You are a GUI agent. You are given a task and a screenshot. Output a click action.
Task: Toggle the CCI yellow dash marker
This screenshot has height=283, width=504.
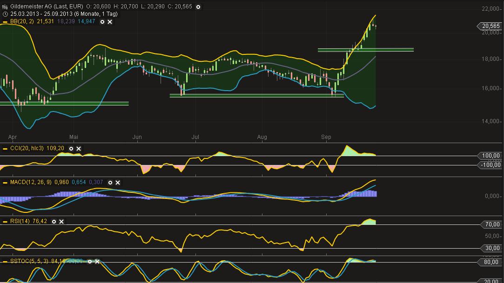click(5, 149)
